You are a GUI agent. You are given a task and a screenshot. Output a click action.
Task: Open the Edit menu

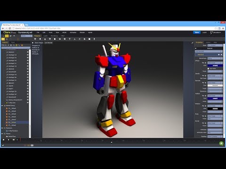[44, 32]
